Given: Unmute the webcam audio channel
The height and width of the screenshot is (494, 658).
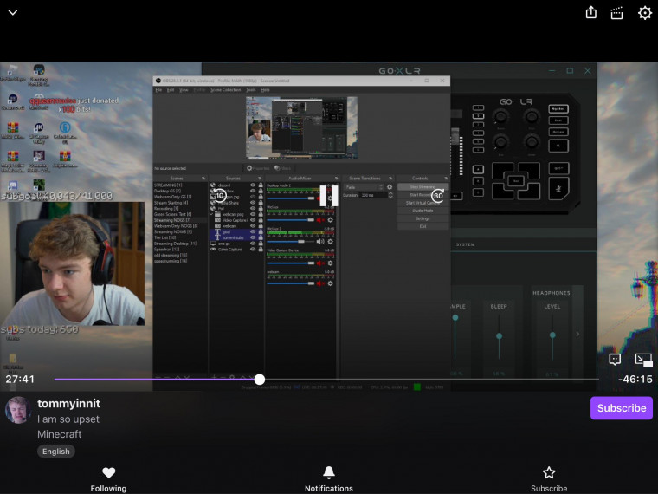Looking at the screenshot, I should (x=320, y=283).
